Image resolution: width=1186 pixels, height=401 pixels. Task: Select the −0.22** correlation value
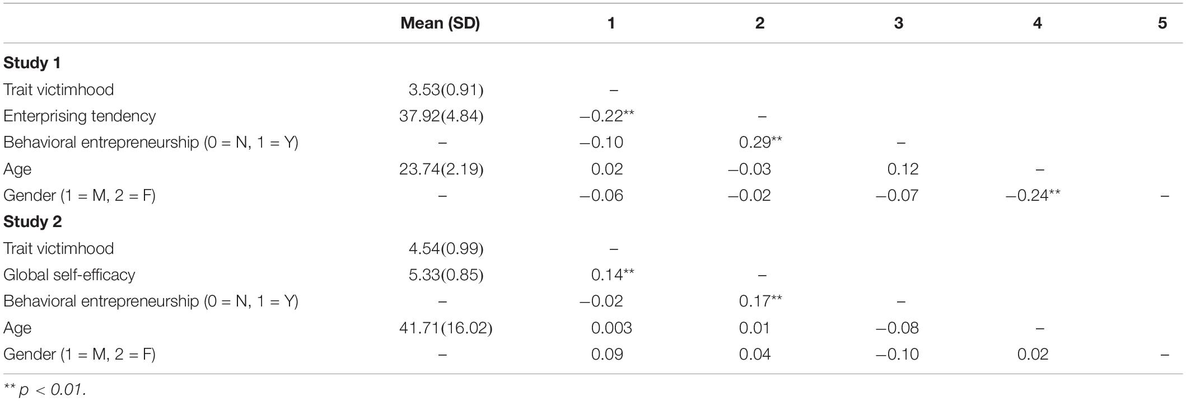tap(606, 116)
